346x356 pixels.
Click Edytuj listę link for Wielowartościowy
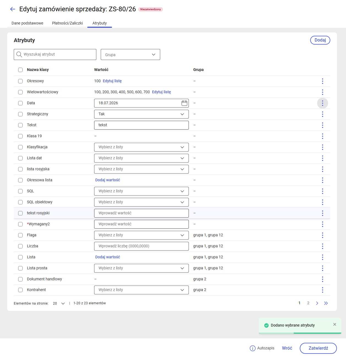pos(161,92)
